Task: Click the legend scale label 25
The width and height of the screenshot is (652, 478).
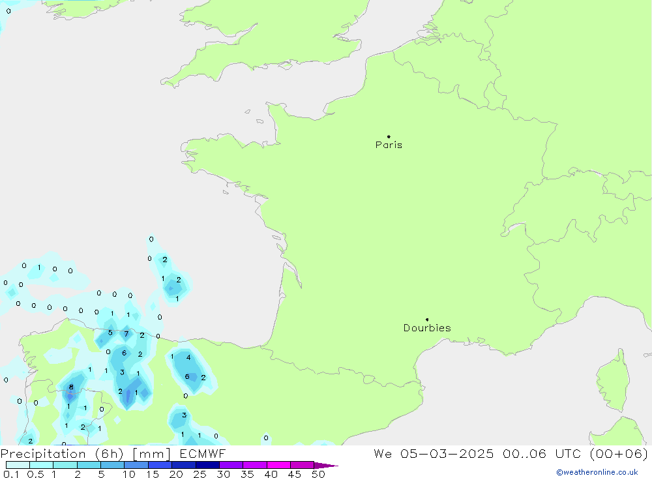Action: [200, 474]
